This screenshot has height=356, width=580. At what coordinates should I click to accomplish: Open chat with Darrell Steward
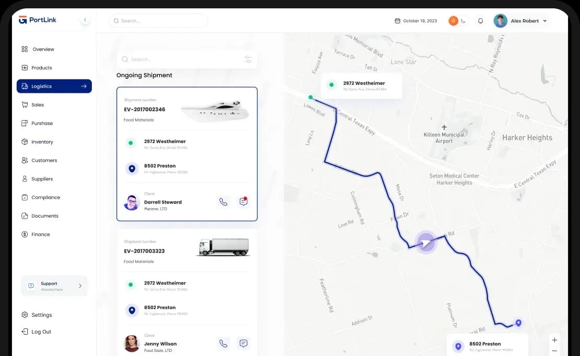point(243,202)
